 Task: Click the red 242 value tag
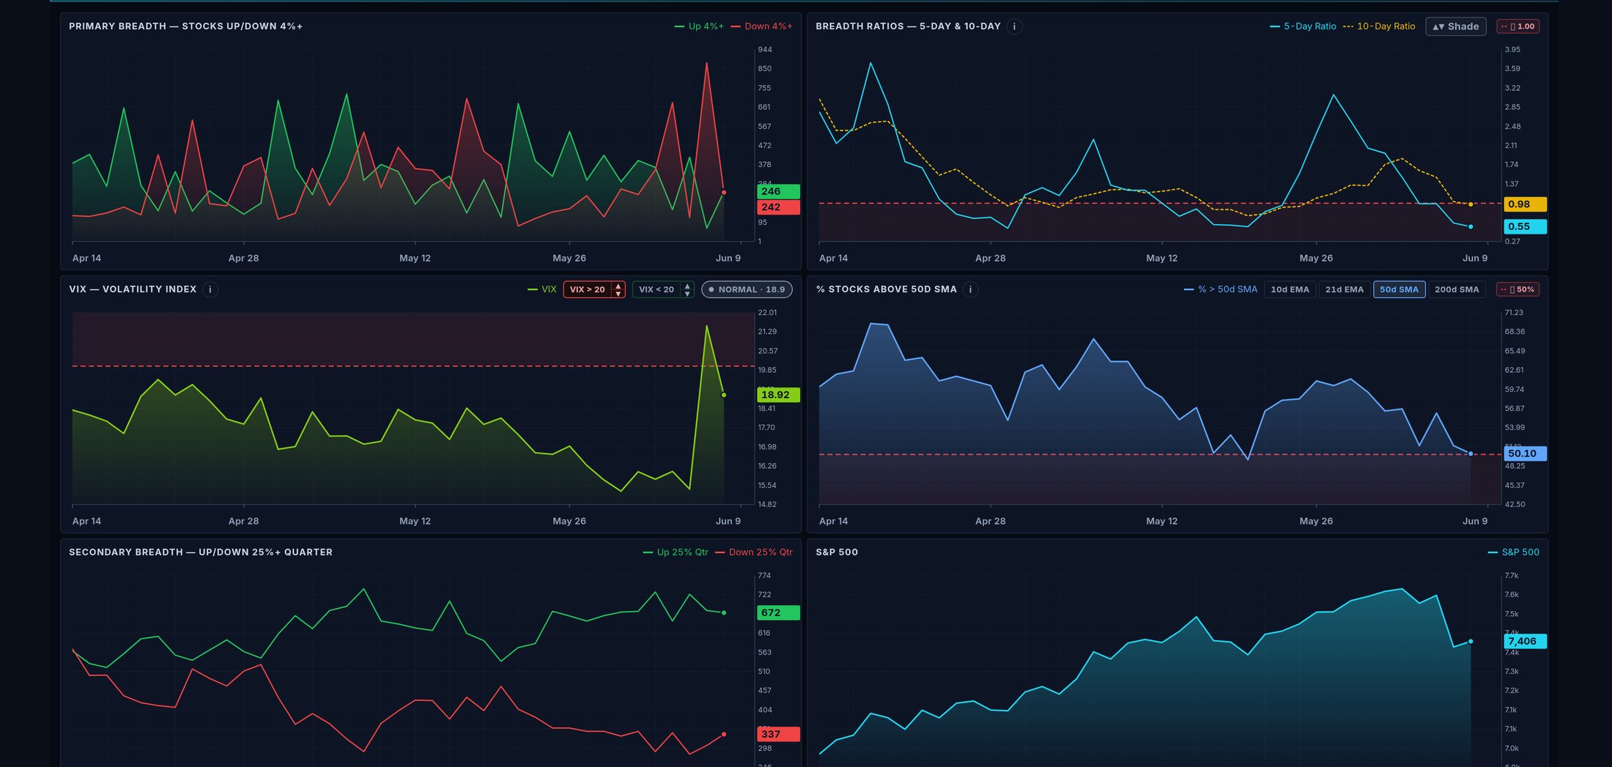778,207
